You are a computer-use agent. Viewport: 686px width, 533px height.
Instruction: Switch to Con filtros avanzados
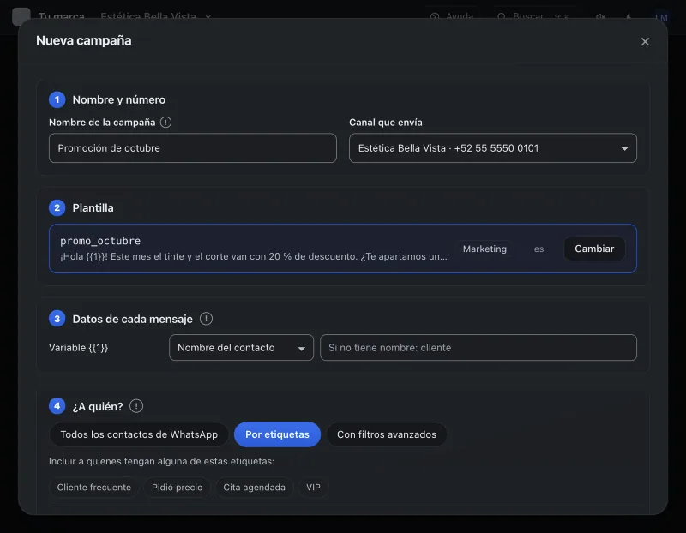click(x=387, y=434)
